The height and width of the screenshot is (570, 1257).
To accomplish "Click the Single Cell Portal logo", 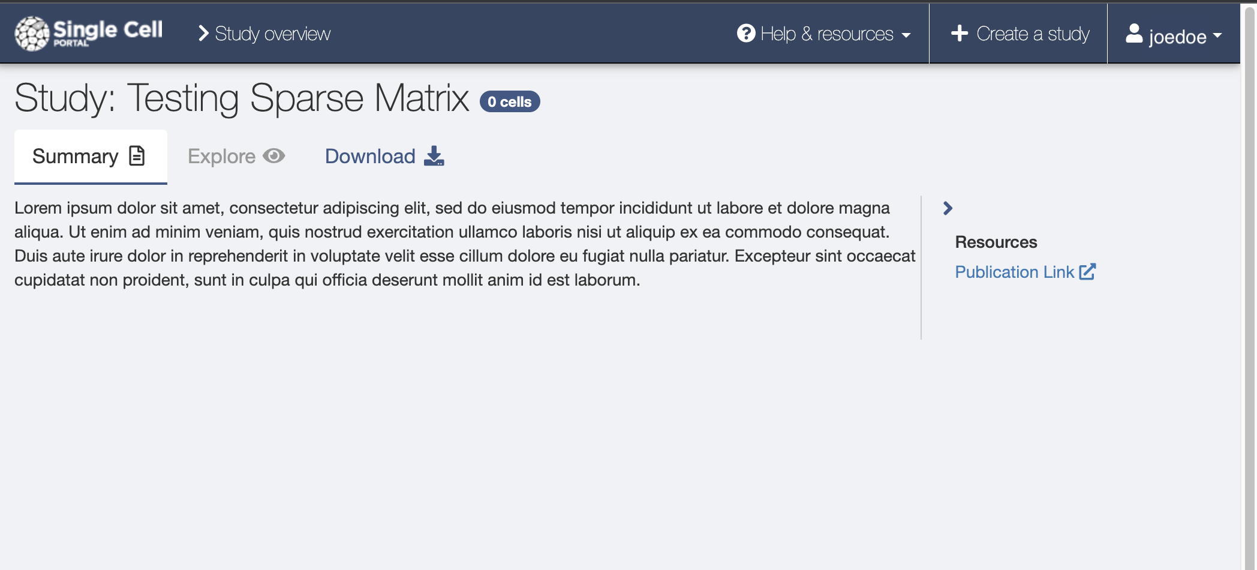I will [x=89, y=33].
